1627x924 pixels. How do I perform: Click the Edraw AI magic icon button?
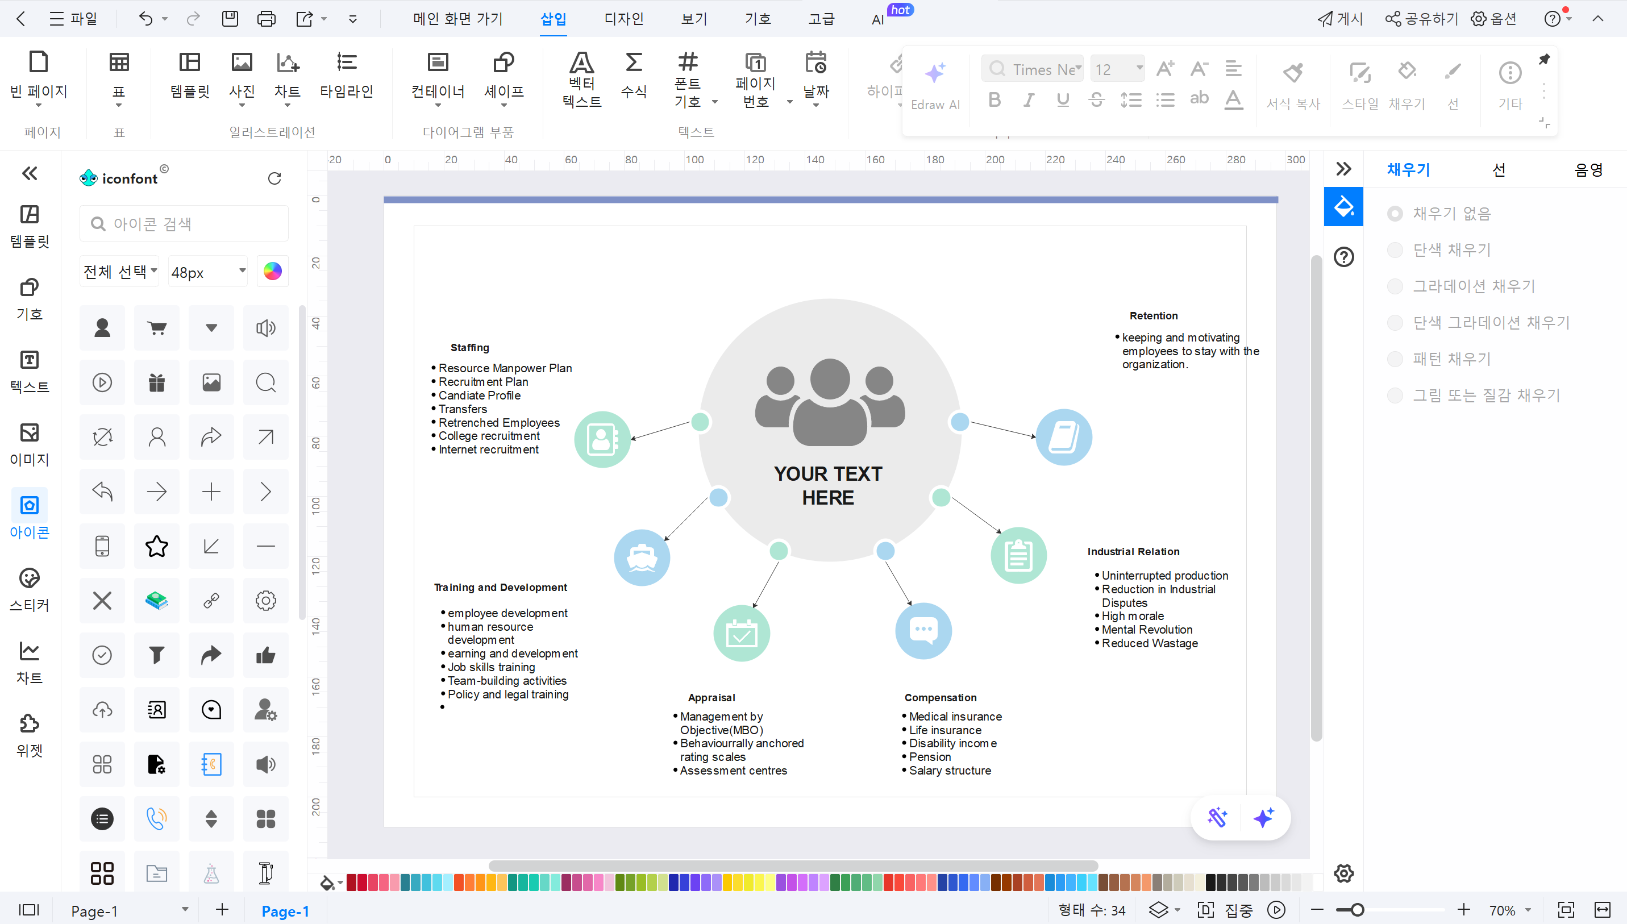(x=1264, y=818)
